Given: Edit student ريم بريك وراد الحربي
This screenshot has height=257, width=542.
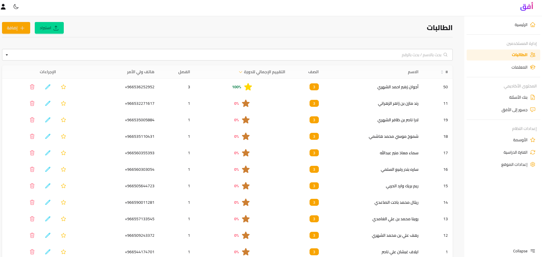Looking at the screenshot, I should (x=48, y=186).
